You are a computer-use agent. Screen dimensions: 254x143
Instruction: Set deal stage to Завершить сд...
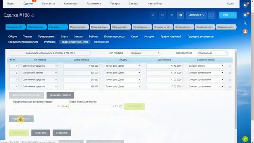pos(226,27)
